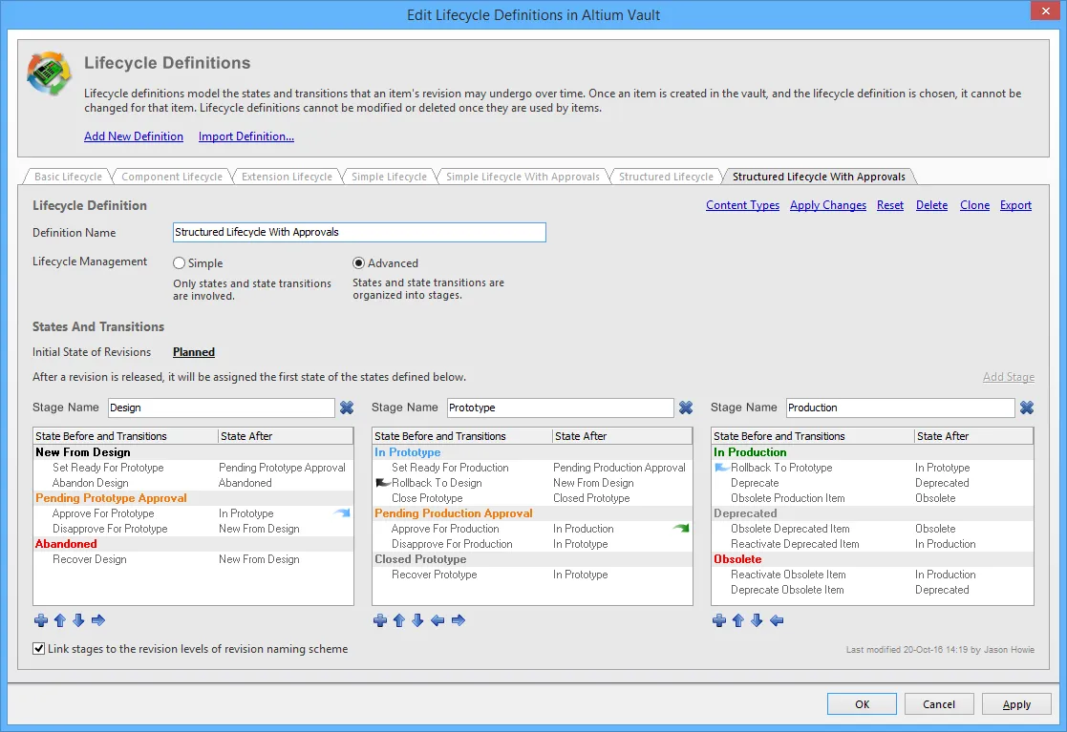Open the Simple Lifecycle tab
Viewport: 1067px width, 732px height.
tap(389, 177)
